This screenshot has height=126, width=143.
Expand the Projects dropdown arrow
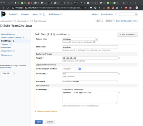[17, 14]
